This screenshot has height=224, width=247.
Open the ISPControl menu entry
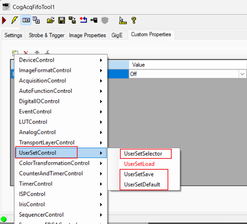61,194
